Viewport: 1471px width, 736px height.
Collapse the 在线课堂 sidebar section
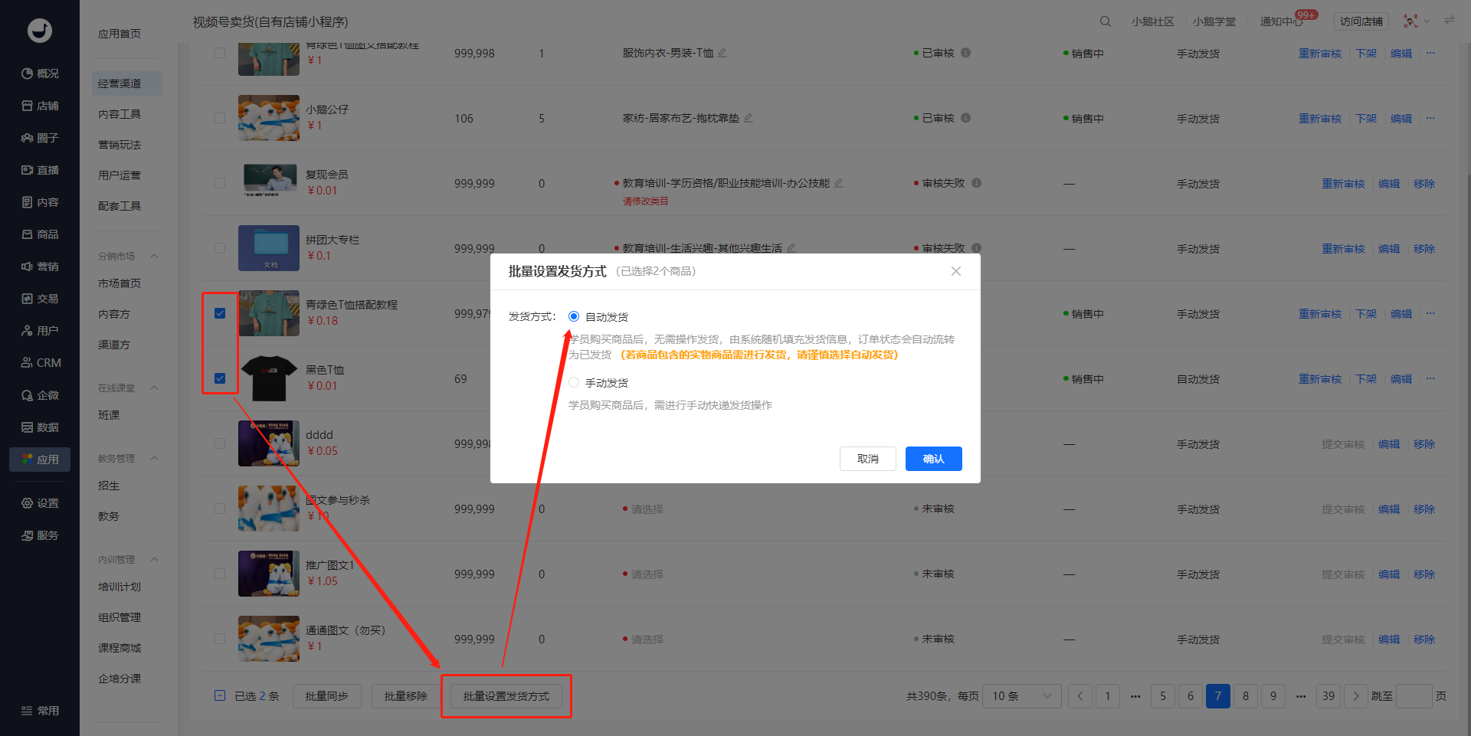pos(154,388)
